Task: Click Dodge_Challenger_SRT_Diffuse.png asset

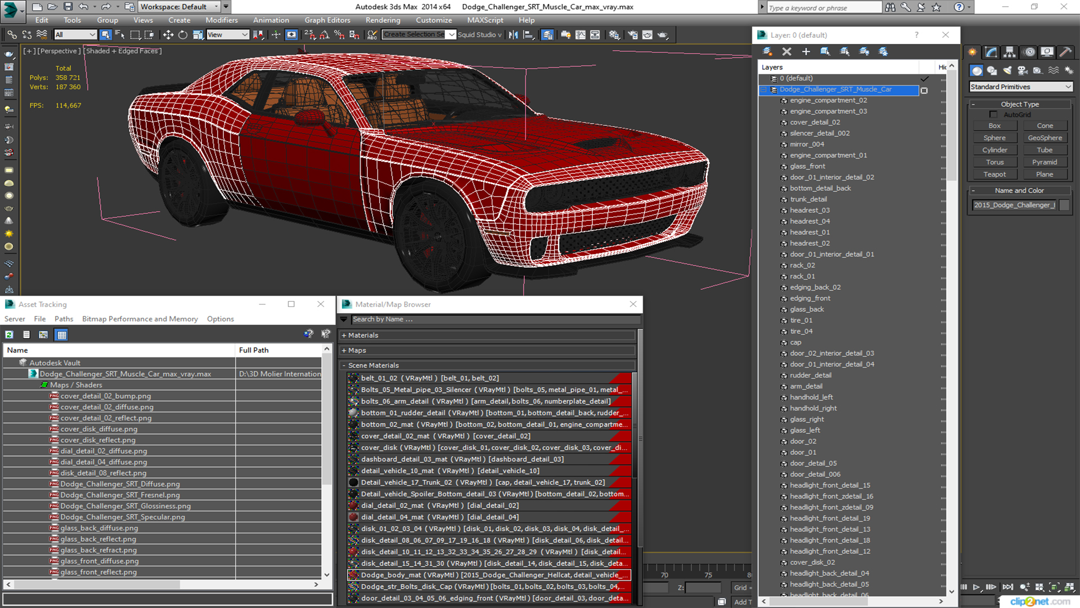Action: (x=121, y=483)
